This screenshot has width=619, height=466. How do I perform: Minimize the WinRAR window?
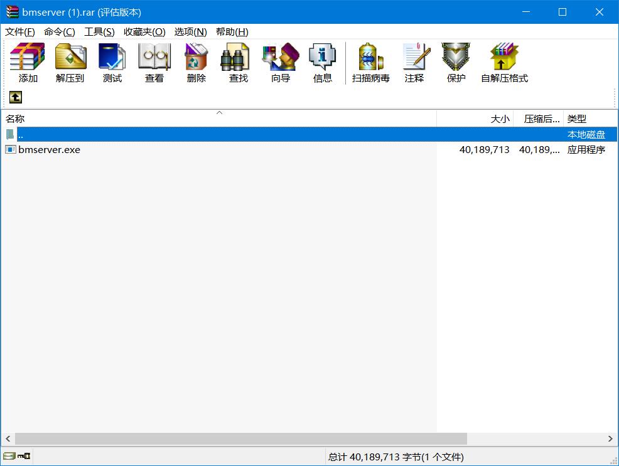526,12
